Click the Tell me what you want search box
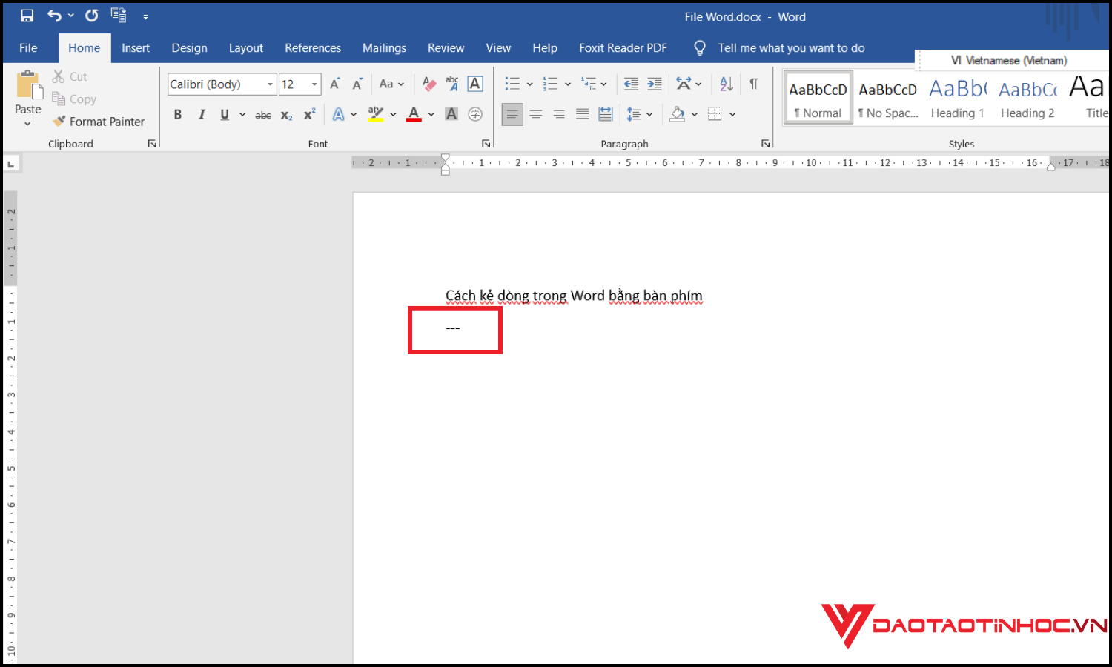This screenshot has width=1112, height=667. [x=790, y=48]
